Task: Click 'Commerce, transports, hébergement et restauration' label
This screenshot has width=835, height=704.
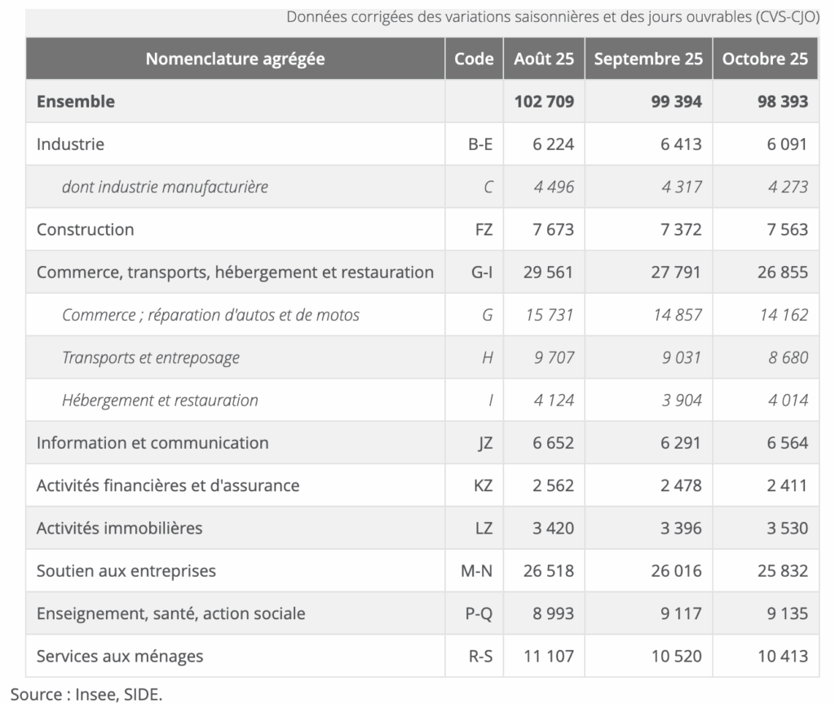Action: [x=235, y=272]
